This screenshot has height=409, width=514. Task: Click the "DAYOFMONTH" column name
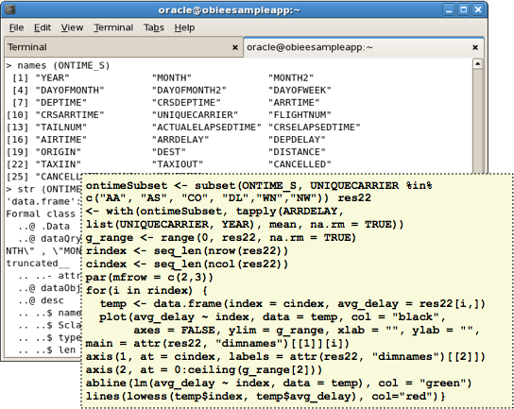coord(70,90)
